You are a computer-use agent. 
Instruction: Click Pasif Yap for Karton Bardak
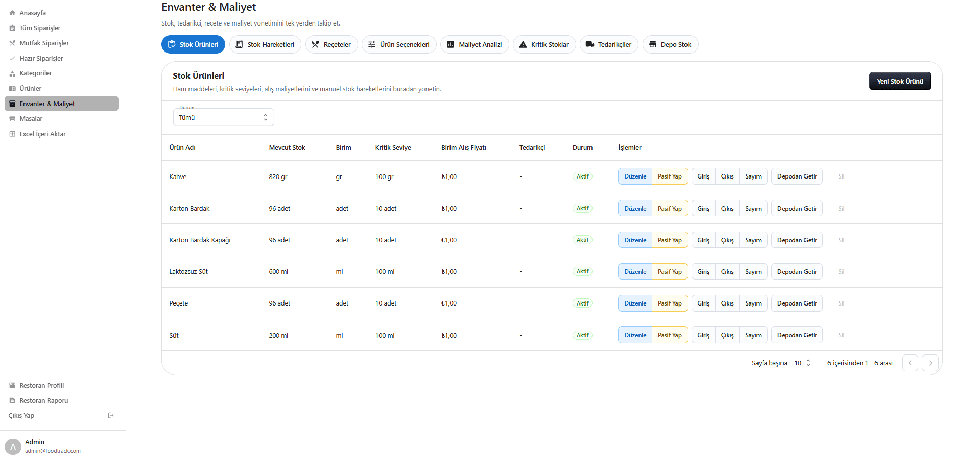670,209
